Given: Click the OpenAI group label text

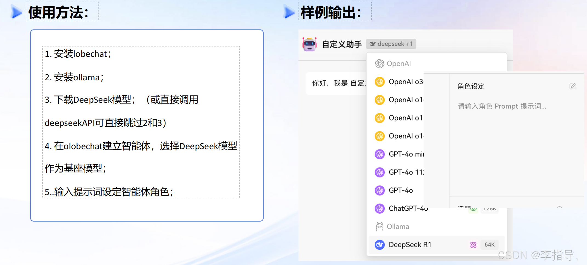Looking at the screenshot, I should (399, 64).
